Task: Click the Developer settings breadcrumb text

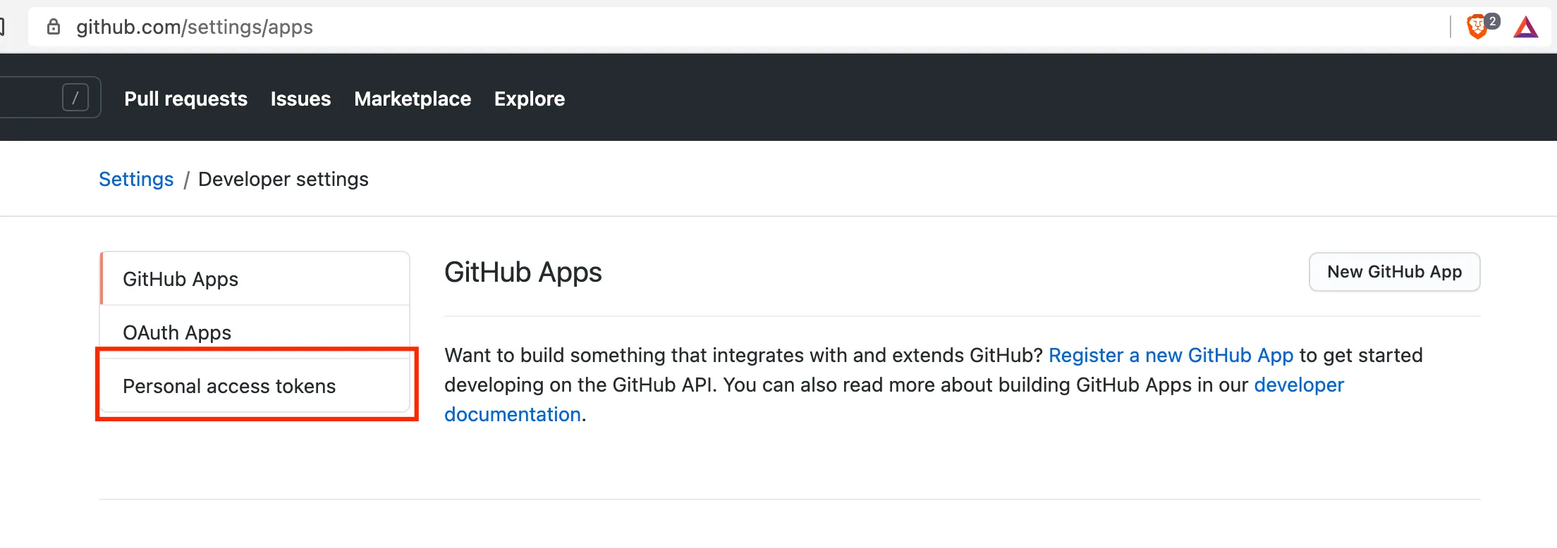Action: point(283,179)
